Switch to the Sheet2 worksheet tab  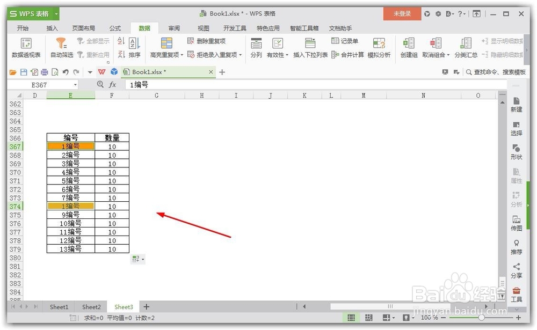click(91, 306)
